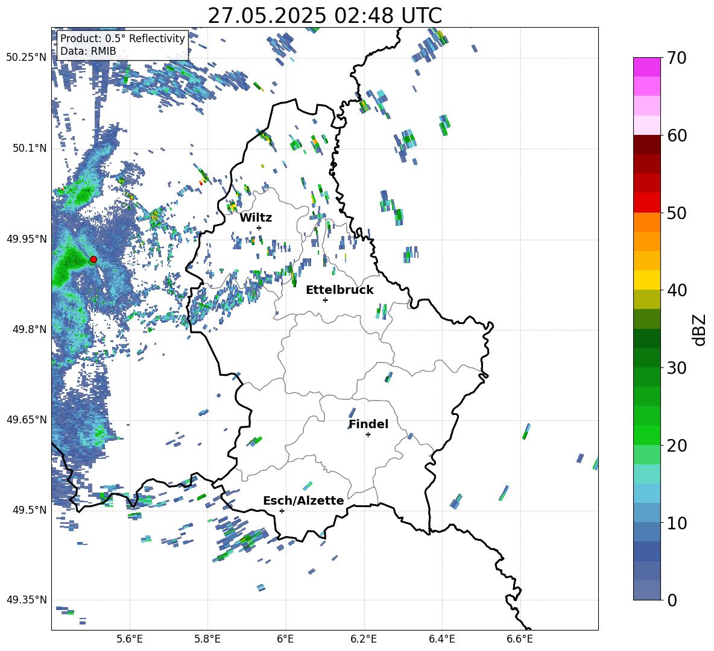
Task: Click the 70 colorbar tick label
Action: 677,58
